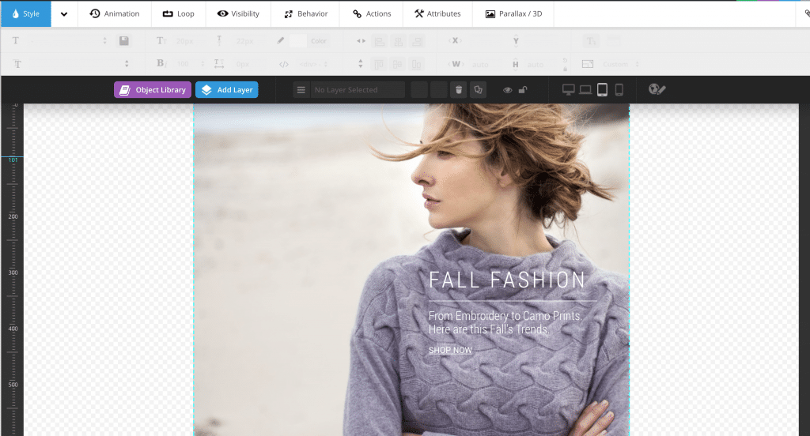Click the trash delete layer icon
Viewport: 810px width, 436px height.
pos(458,90)
